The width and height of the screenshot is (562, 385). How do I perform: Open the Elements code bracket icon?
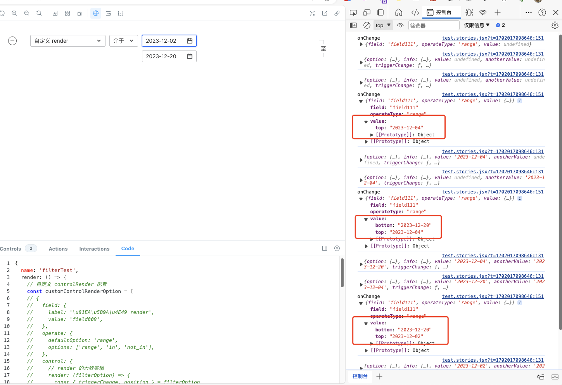[415, 12]
